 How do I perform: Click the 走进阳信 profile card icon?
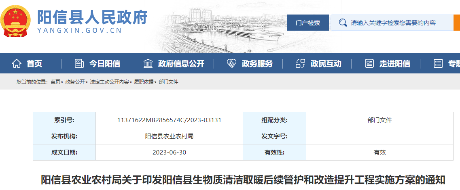click(369, 63)
